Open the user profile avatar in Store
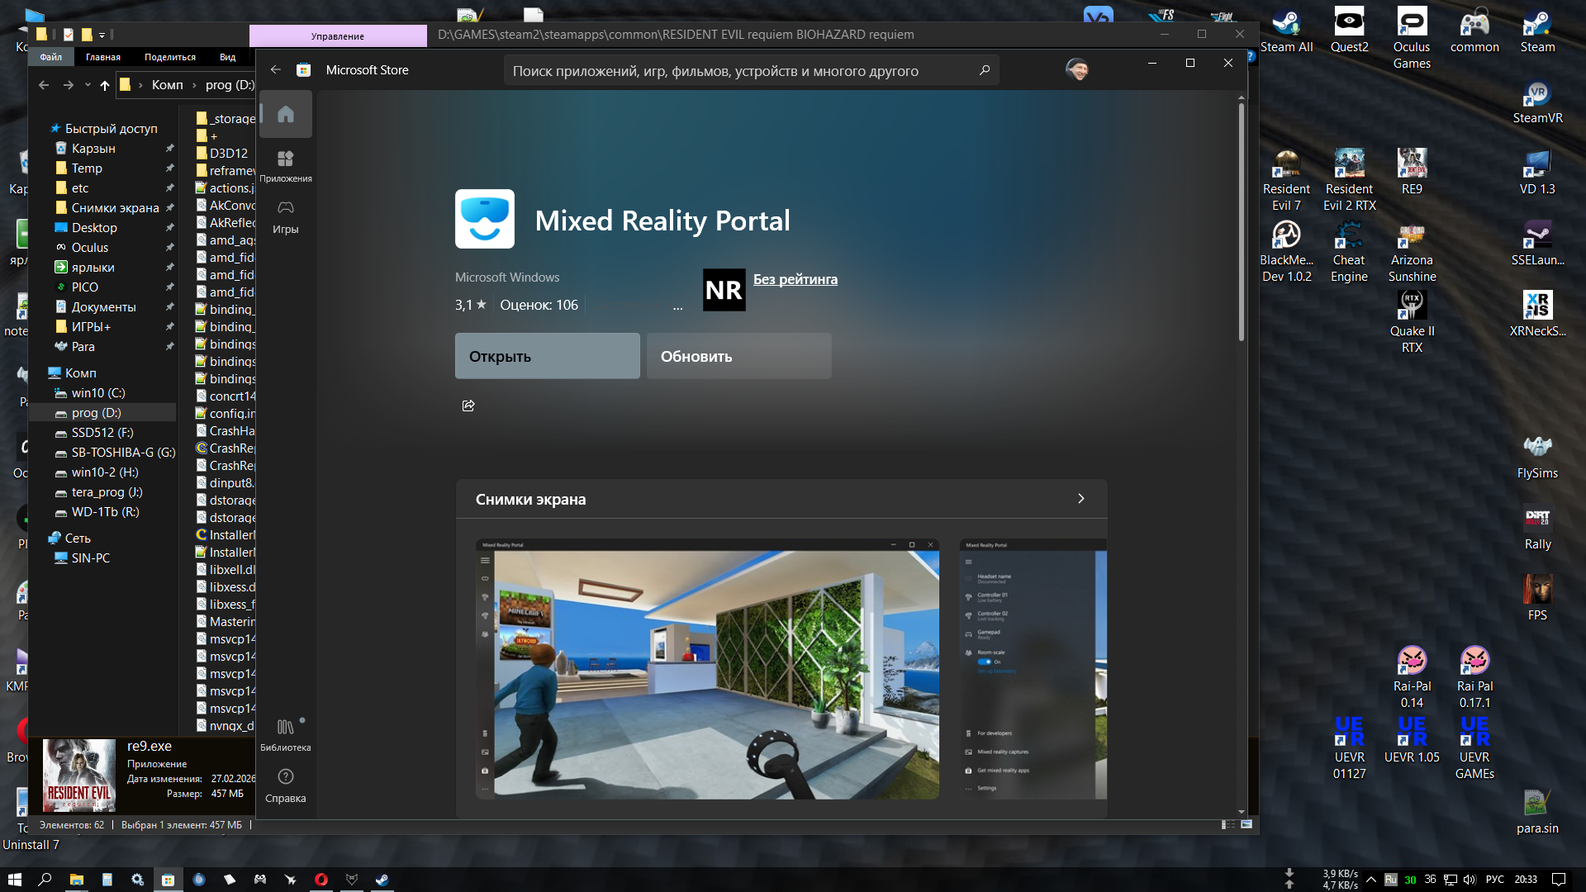 tap(1076, 69)
